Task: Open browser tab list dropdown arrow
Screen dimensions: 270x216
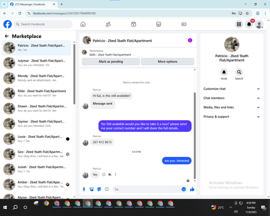Action: [x=4, y=4]
